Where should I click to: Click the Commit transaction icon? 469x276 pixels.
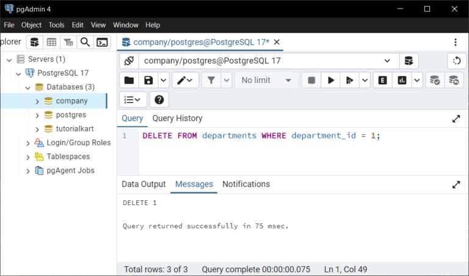click(x=435, y=80)
